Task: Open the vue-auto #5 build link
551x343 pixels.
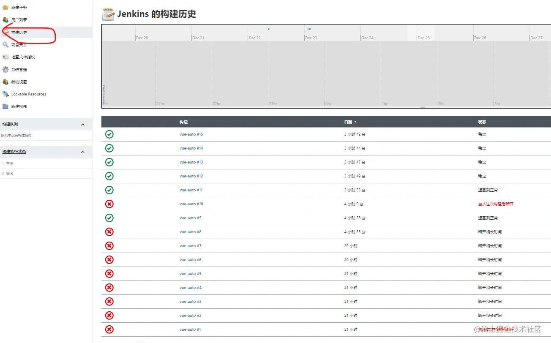Action: 191,274
